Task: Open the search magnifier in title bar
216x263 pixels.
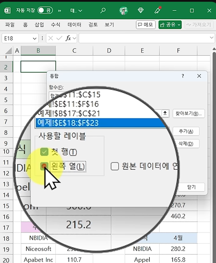Action: (103, 10)
